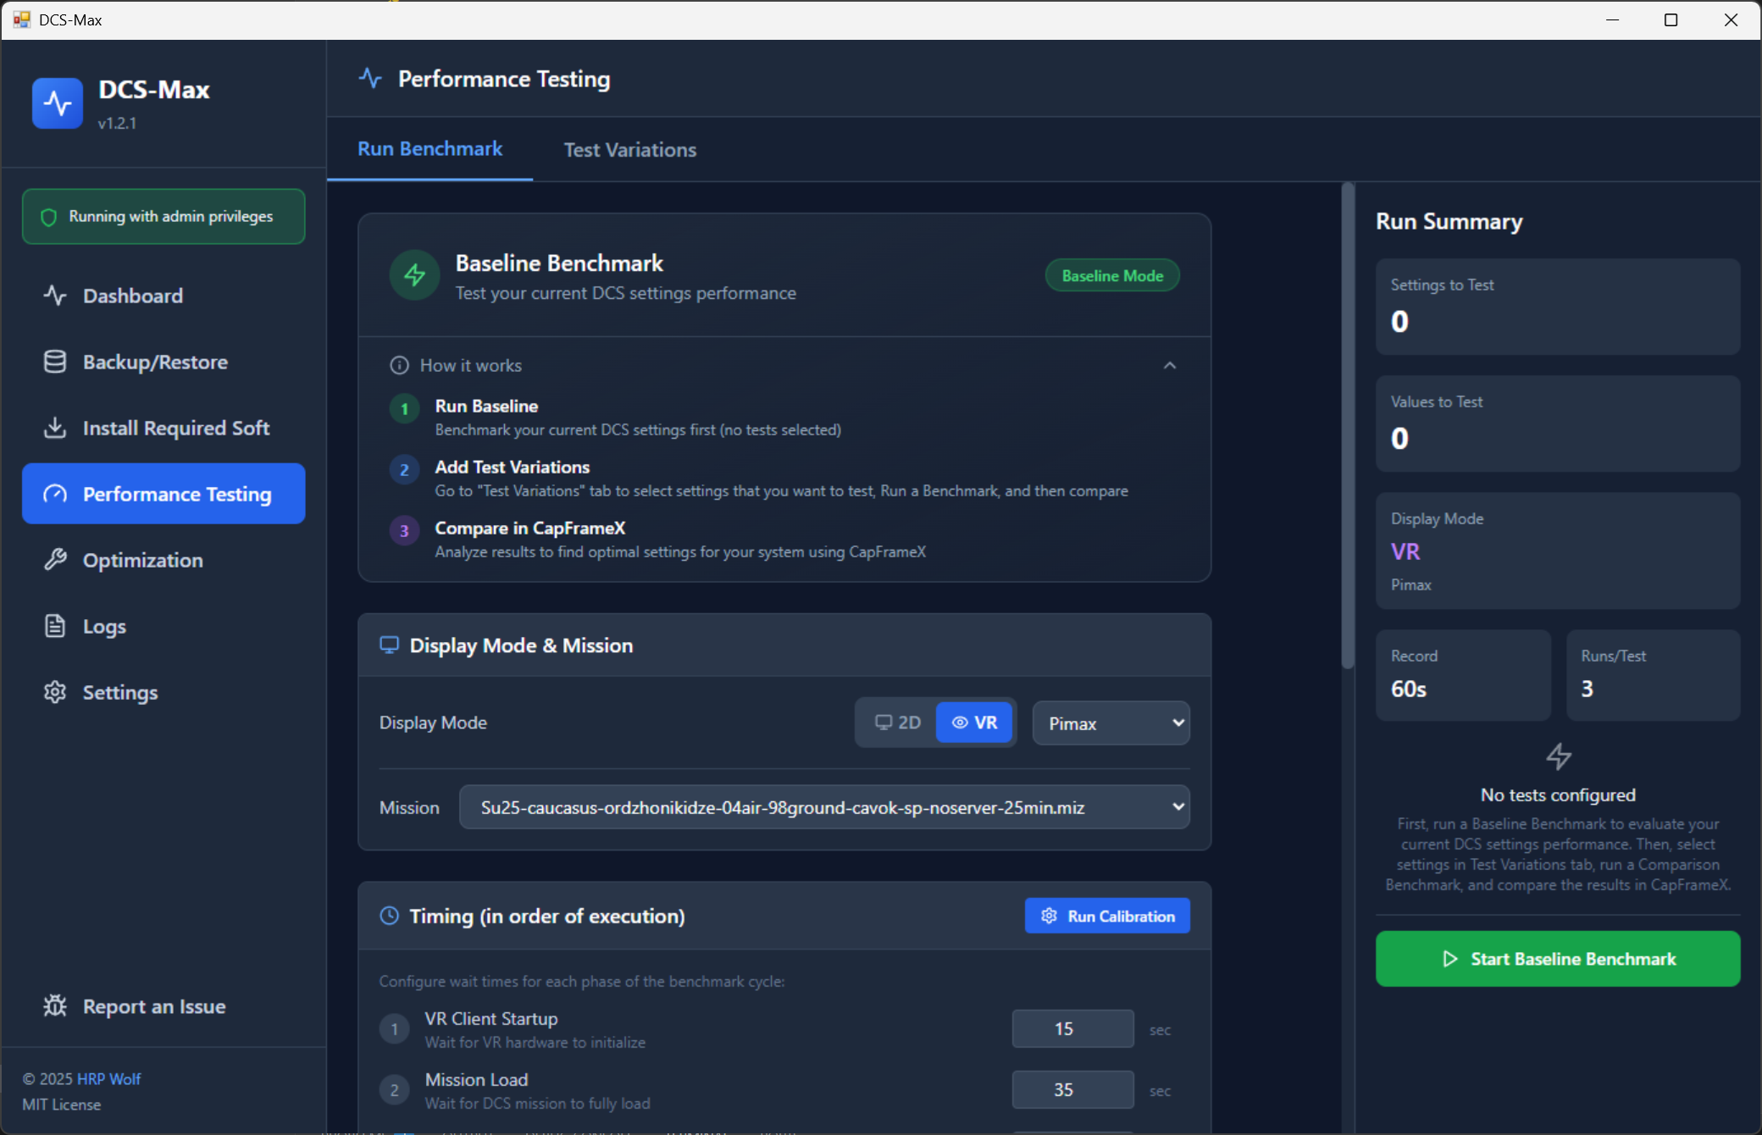Click Start Baseline Benchmark button
The height and width of the screenshot is (1135, 1762).
(1557, 959)
